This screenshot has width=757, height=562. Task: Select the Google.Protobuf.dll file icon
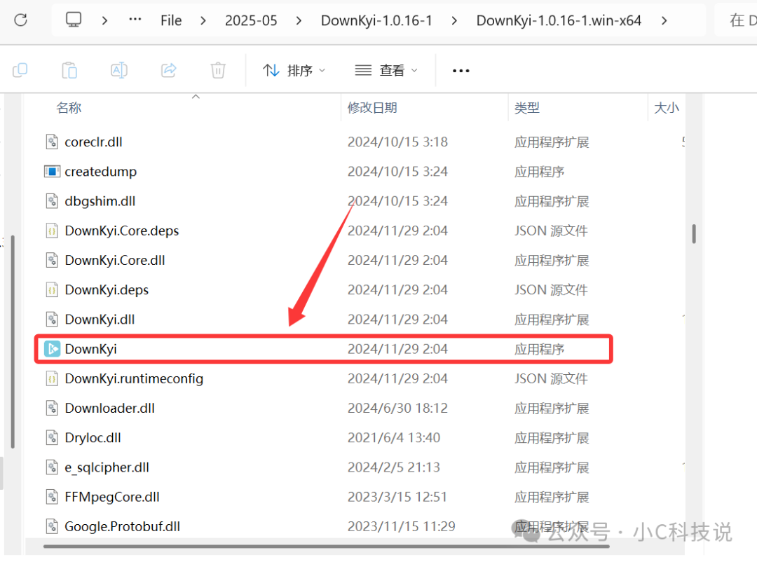click(x=52, y=526)
